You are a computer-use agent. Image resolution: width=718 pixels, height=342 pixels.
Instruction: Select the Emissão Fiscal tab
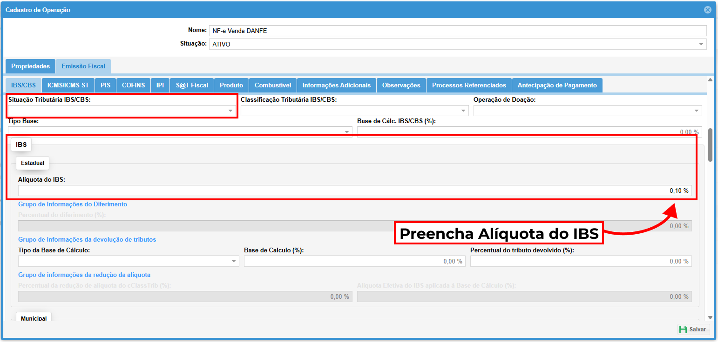click(x=83, y=66)
